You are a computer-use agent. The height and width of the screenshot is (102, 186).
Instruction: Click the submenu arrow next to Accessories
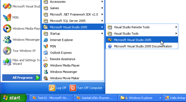102,2
